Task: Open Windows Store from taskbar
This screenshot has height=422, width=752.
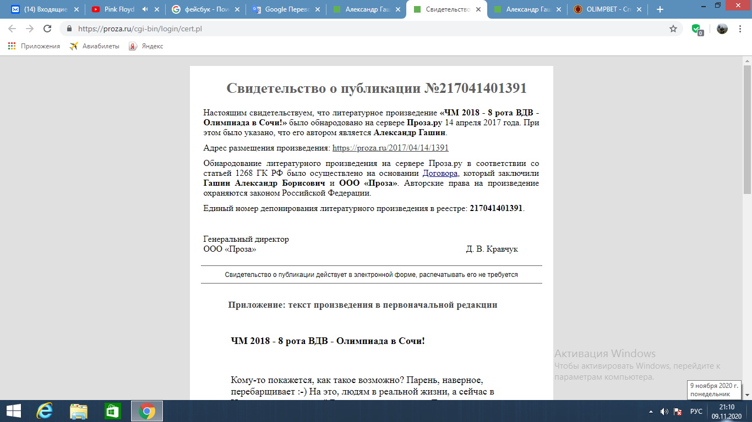Action: click(x=112, y=411)
